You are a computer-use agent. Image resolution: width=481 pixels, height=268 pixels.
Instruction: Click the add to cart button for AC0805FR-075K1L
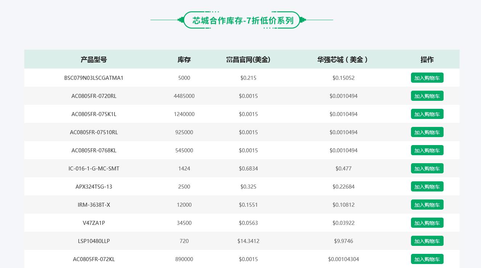pyautogui.click(x=427, y=114)
